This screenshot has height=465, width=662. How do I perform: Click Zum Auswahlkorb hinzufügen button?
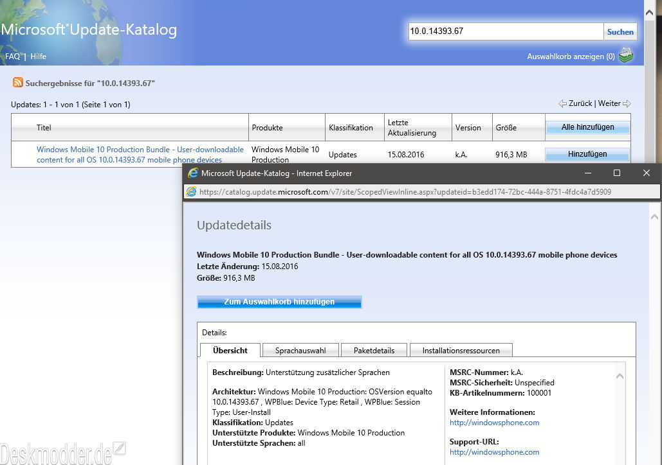point(279,302)
